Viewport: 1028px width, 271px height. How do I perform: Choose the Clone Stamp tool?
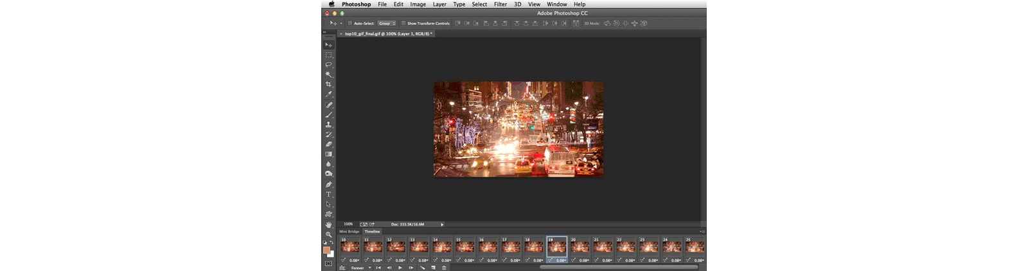pos(328,125)
